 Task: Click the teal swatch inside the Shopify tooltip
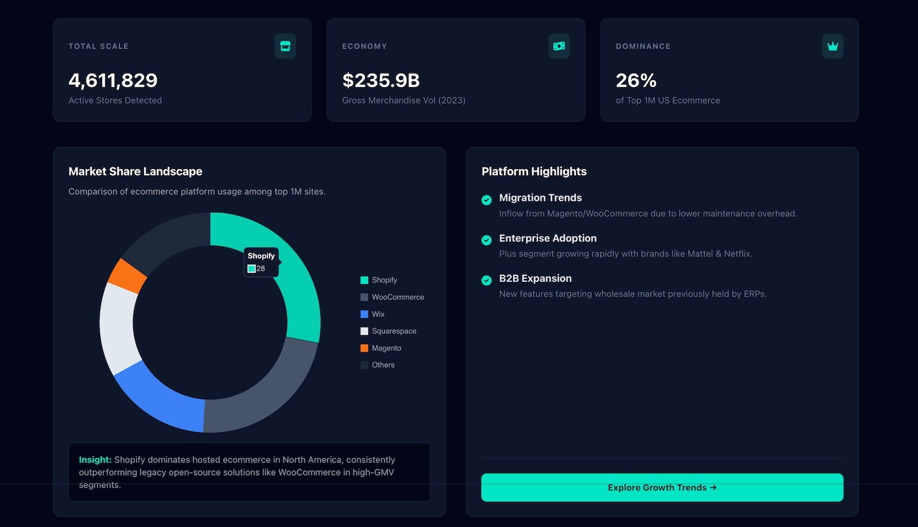[251, 268]
